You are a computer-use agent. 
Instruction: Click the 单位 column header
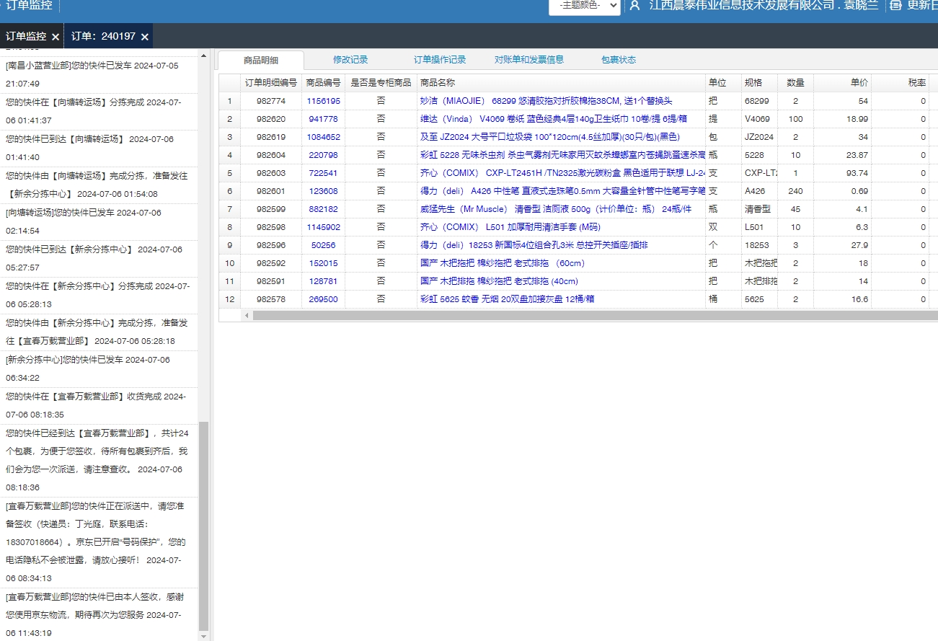[x=723, y=83]
